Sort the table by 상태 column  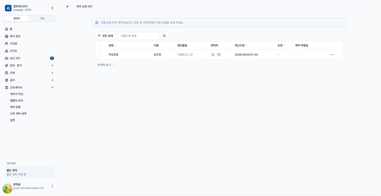(x=112, y=46)
